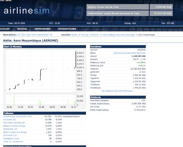Open shareholder Us Speed Inc
Viewport: 183px width, 147px height.
10,119
